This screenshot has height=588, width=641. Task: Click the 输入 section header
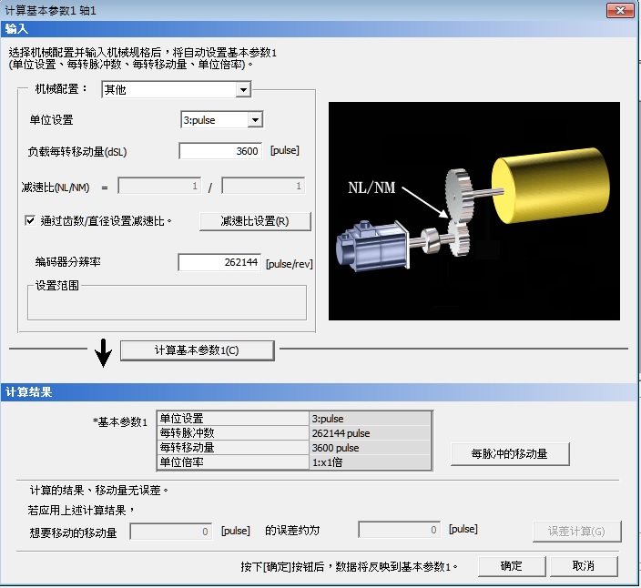click(16, 29)
